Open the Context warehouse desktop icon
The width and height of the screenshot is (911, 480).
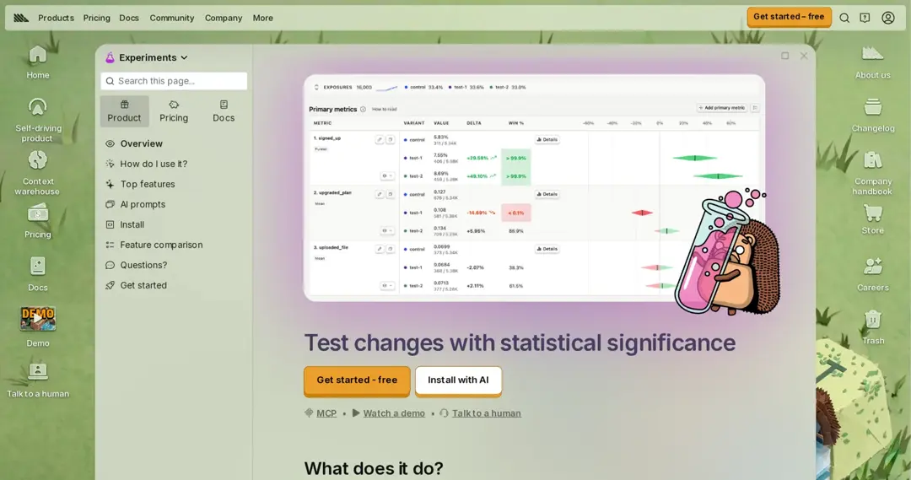37,173
